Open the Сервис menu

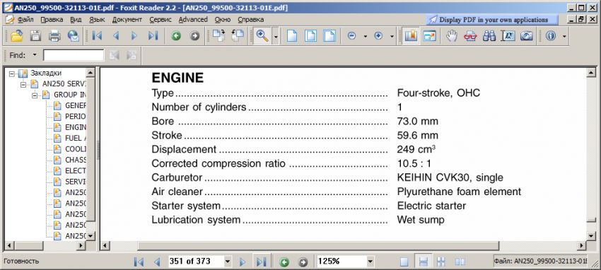click(161, 19)
